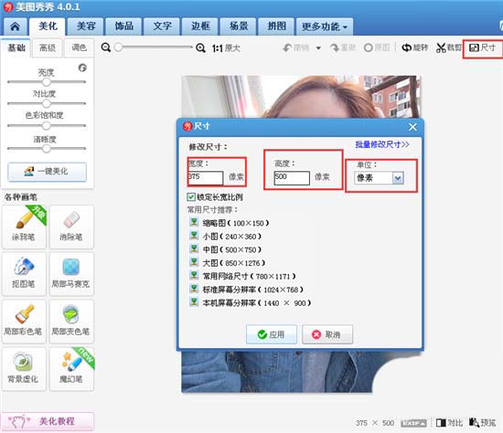Viewport: 503px width, 433px height.
Task: Select the 抠图笔 cutout pen tool
Action: 24,273
